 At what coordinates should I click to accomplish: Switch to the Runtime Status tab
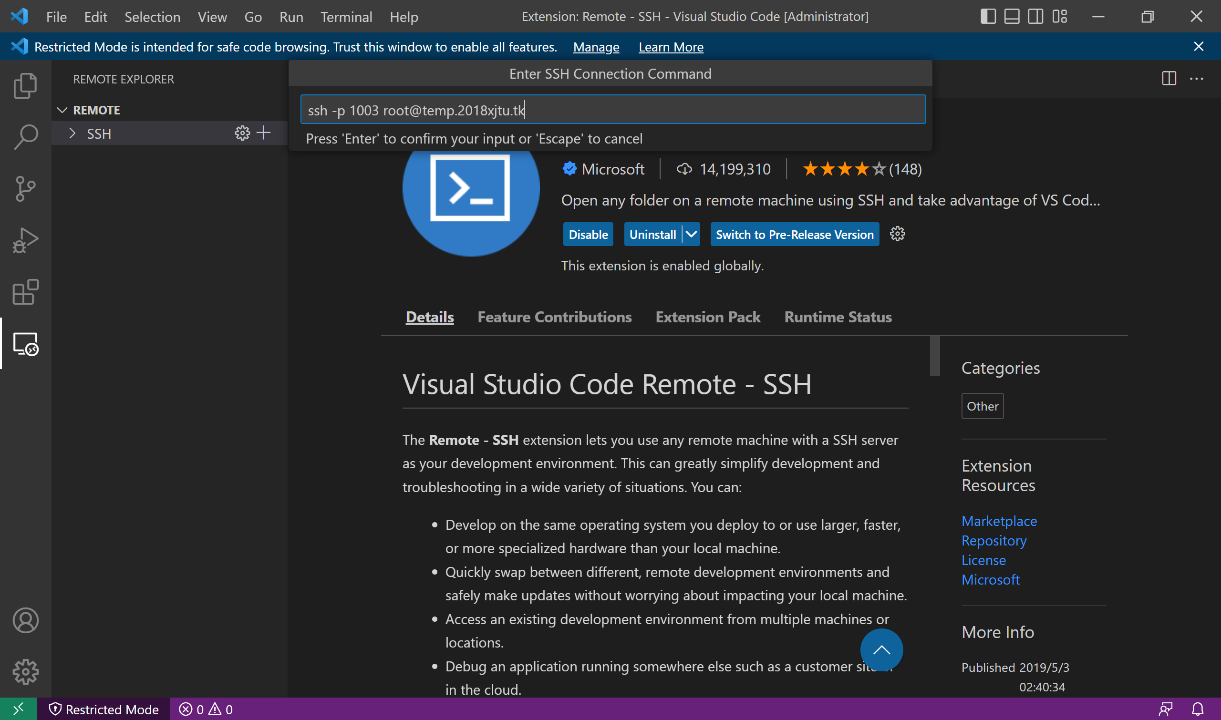[x=838, y=317]
